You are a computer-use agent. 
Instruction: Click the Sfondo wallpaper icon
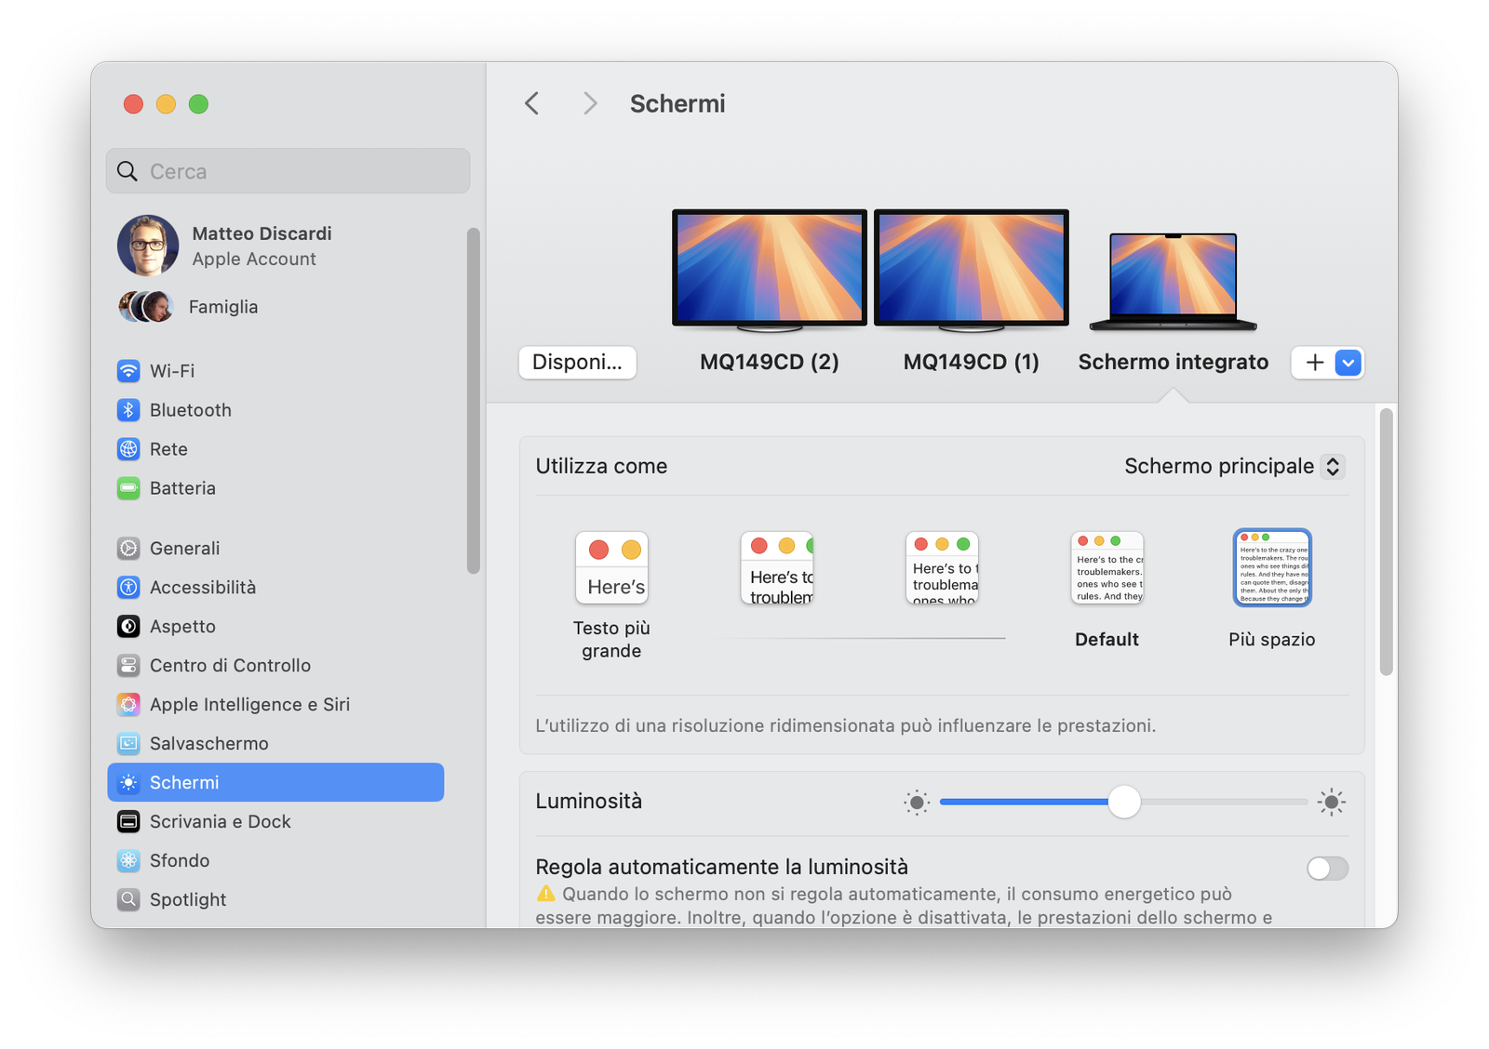pyautogui.click(x=128, y=861)
